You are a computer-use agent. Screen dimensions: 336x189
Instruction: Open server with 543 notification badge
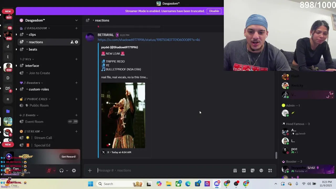(x=8, y=36)
